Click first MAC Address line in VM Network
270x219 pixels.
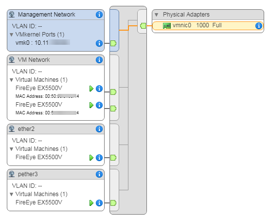pos(47,96)
